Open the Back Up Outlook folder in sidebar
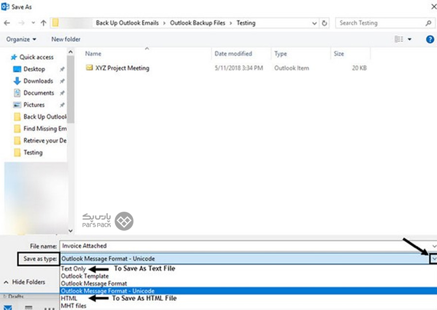 coord(40,117)
